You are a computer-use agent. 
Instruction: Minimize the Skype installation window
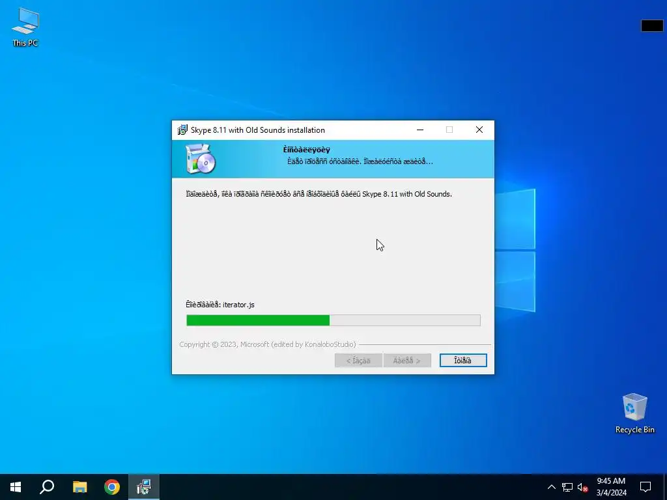(420, 130)
